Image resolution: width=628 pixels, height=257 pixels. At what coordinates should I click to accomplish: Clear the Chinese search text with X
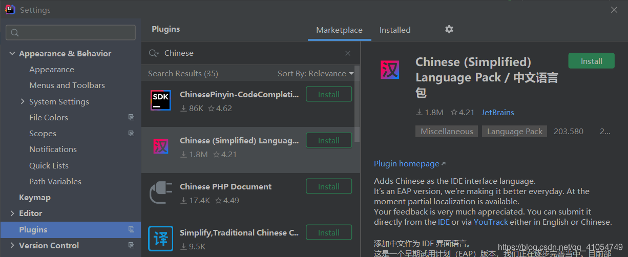coord(348,53)
